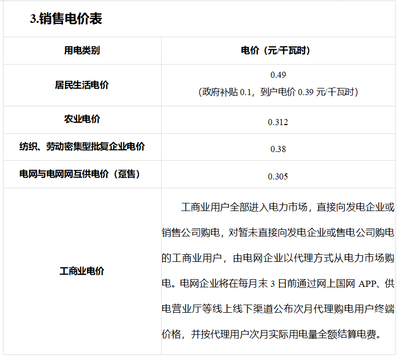Click the line starting 的工商业用户

[x=278, y=258]
